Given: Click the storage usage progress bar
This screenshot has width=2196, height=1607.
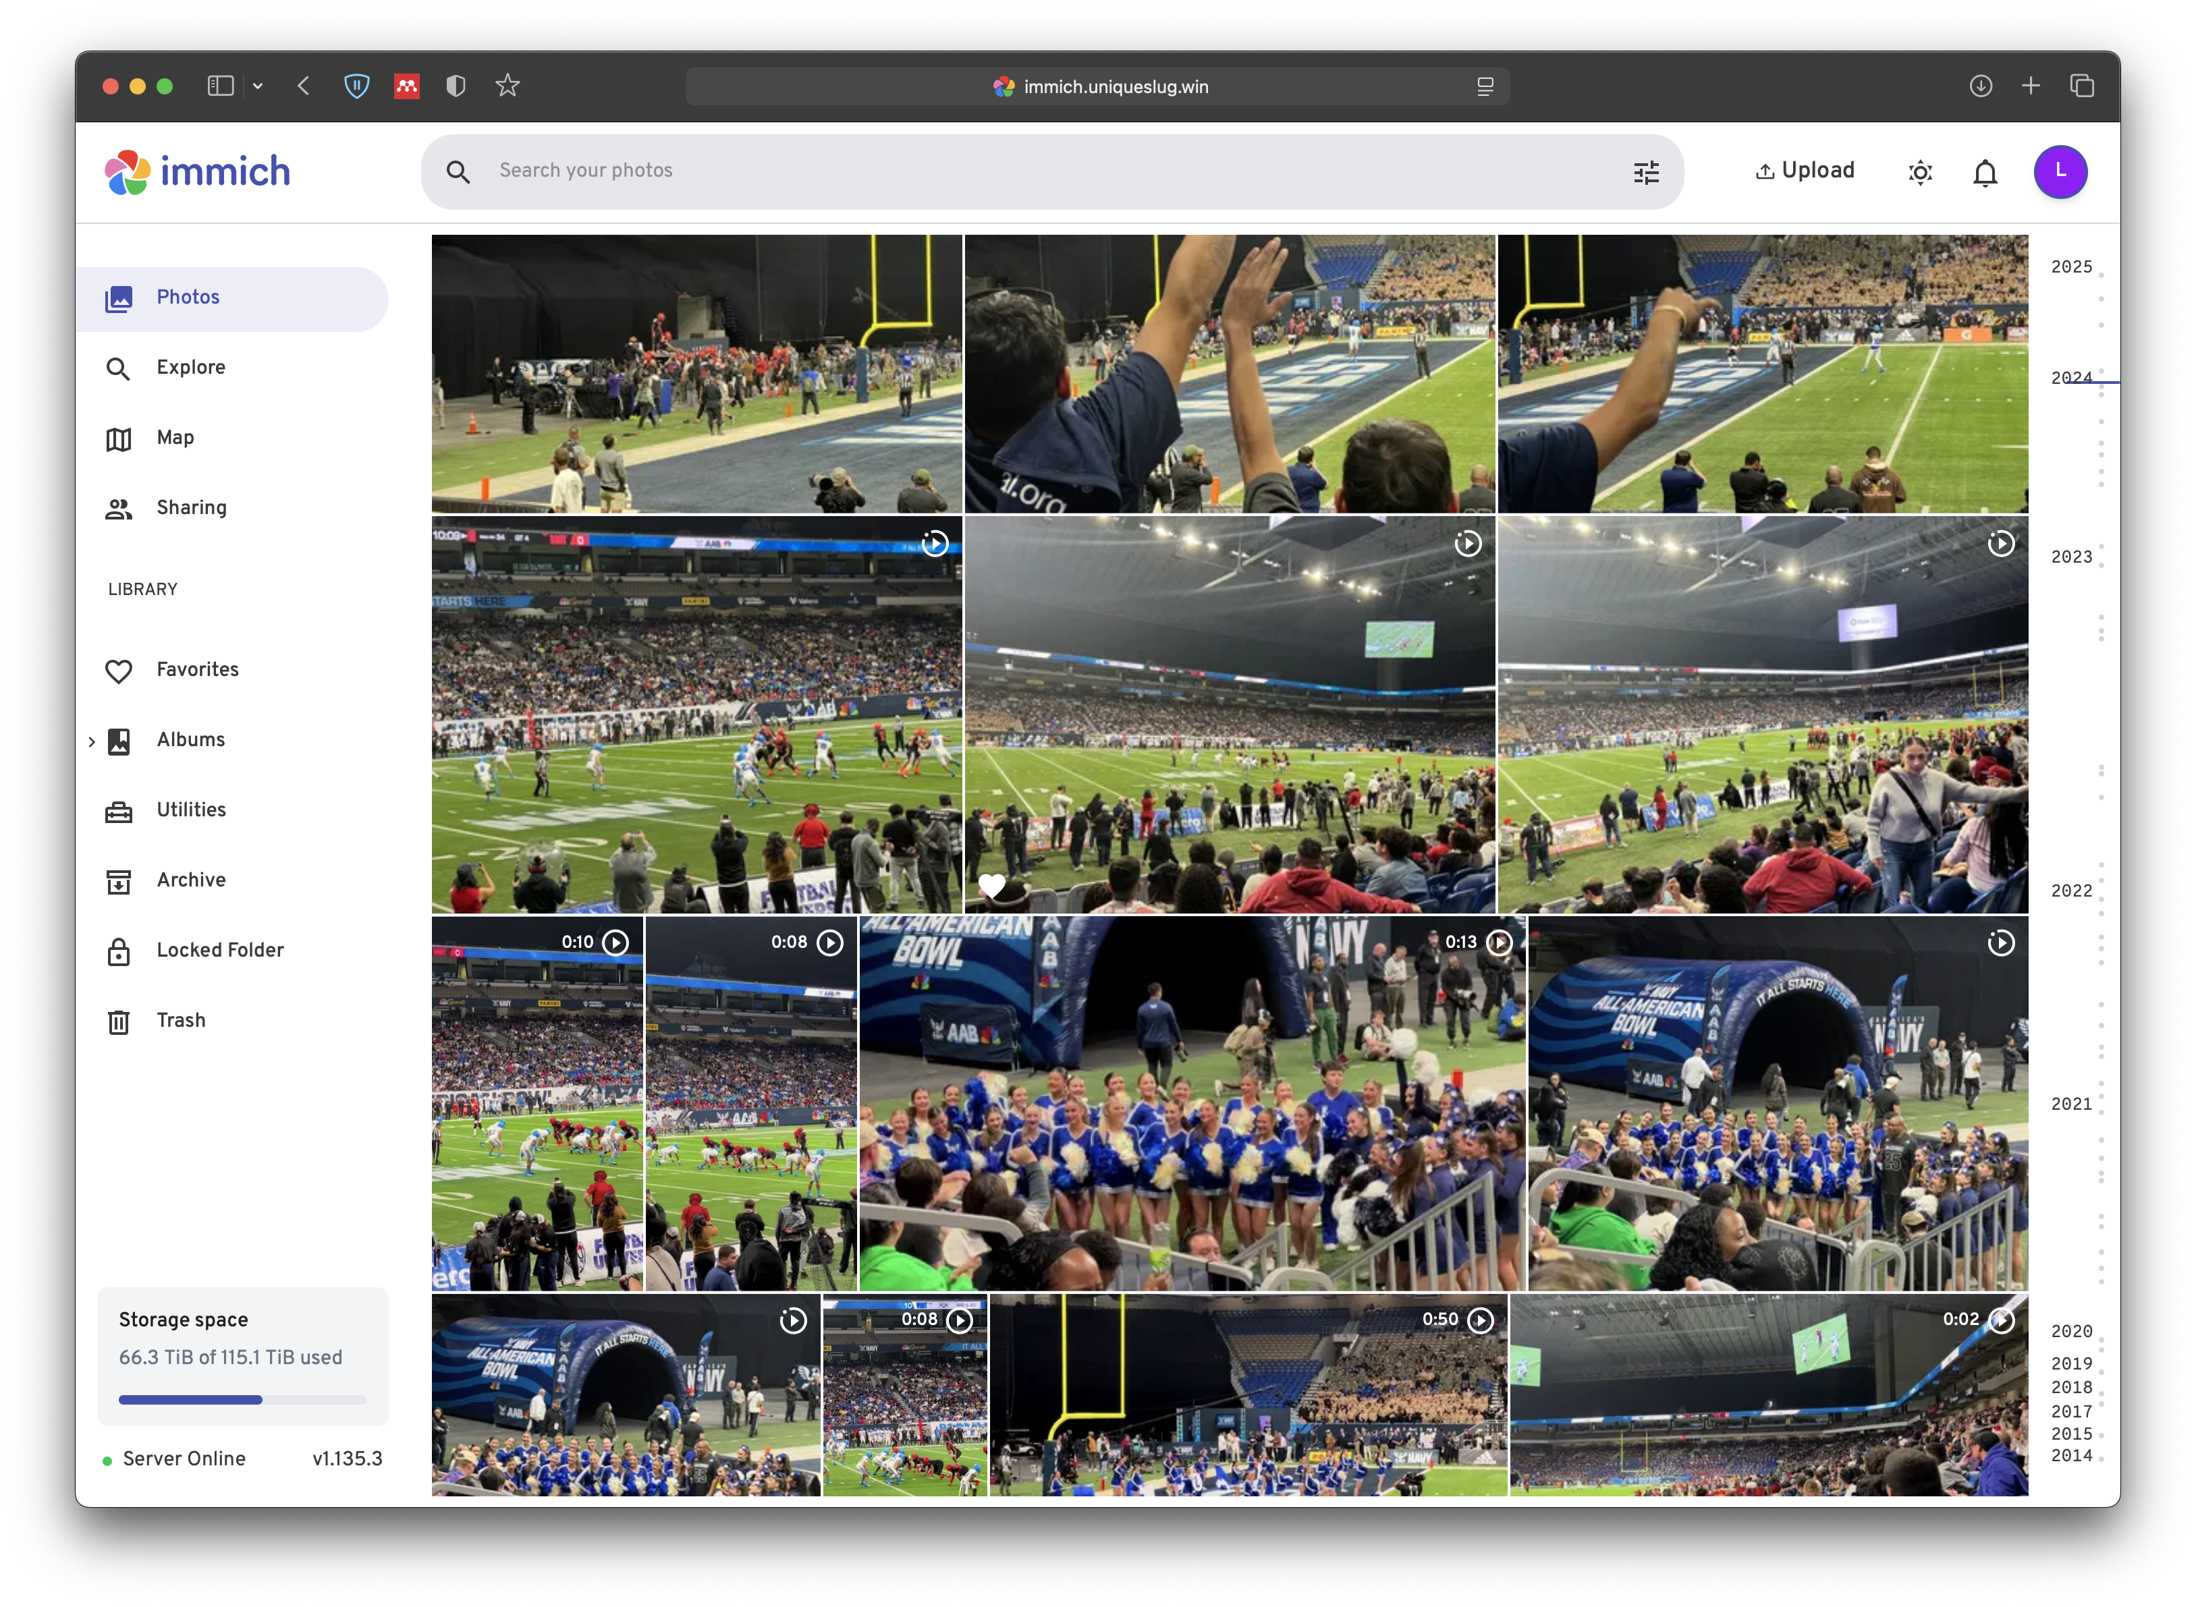Looking at the screenshot, I should 242,1400.
